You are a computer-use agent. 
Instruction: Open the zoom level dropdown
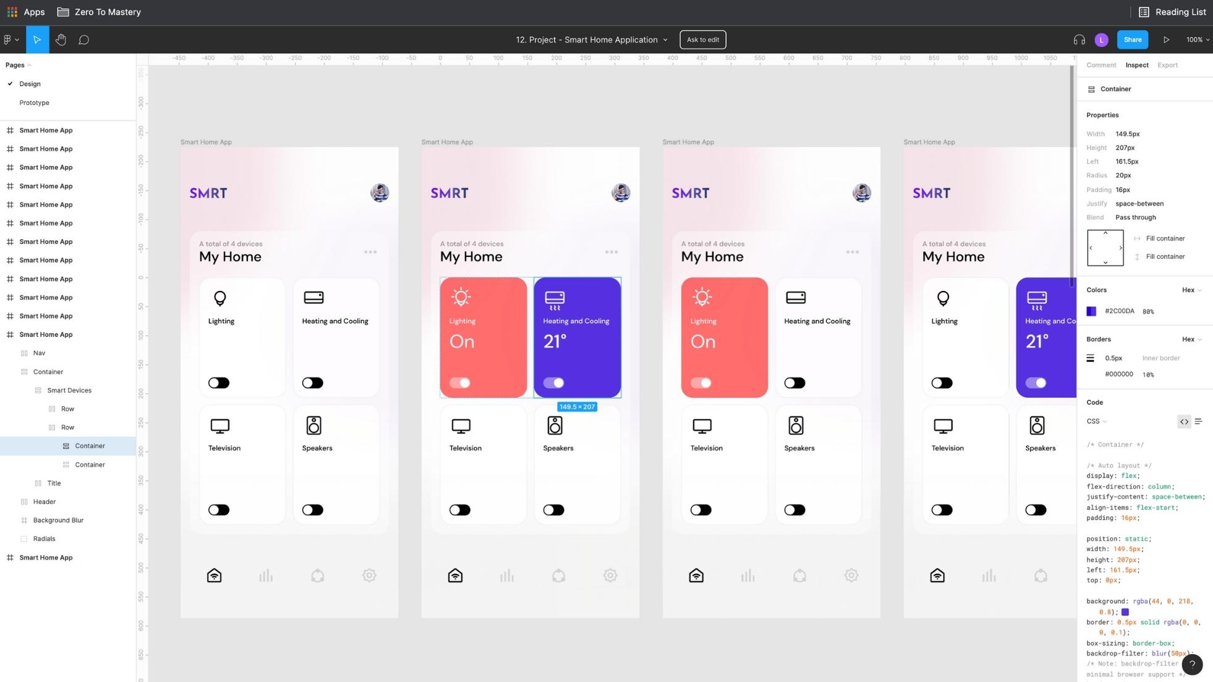[x=1197, y=40]
